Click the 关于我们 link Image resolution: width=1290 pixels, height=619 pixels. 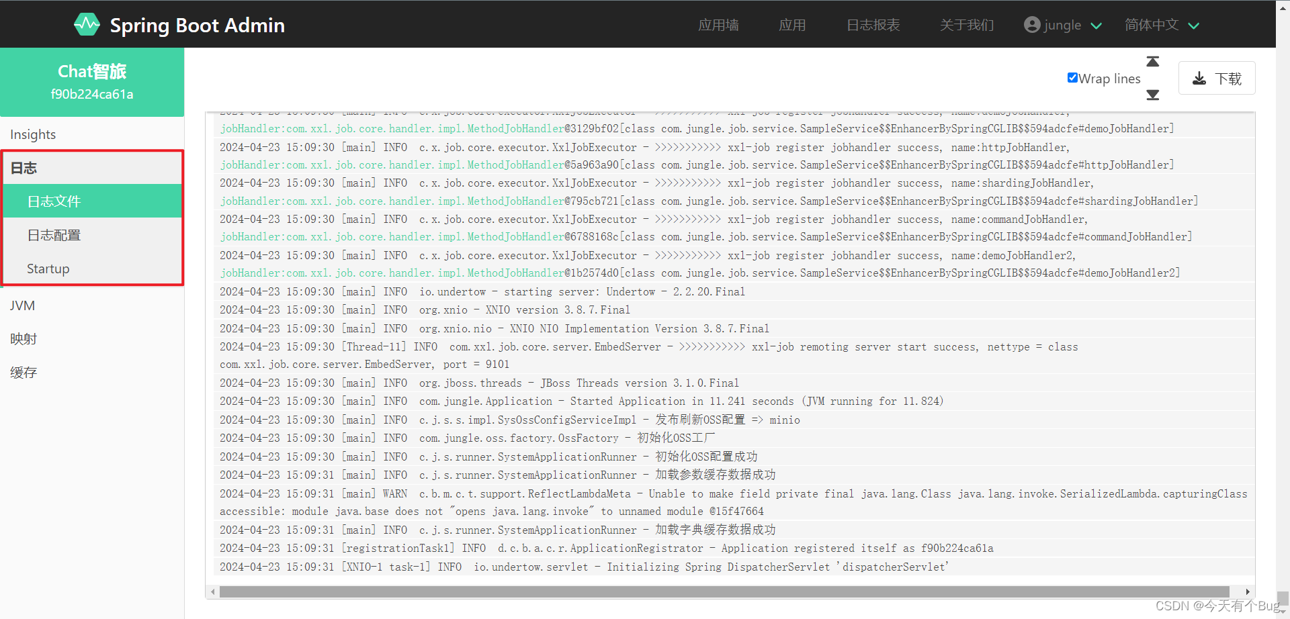tap(966, 25)
